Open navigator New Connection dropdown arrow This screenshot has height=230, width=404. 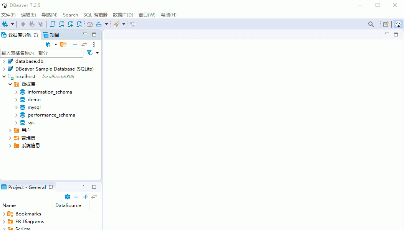tap(56, 44)
